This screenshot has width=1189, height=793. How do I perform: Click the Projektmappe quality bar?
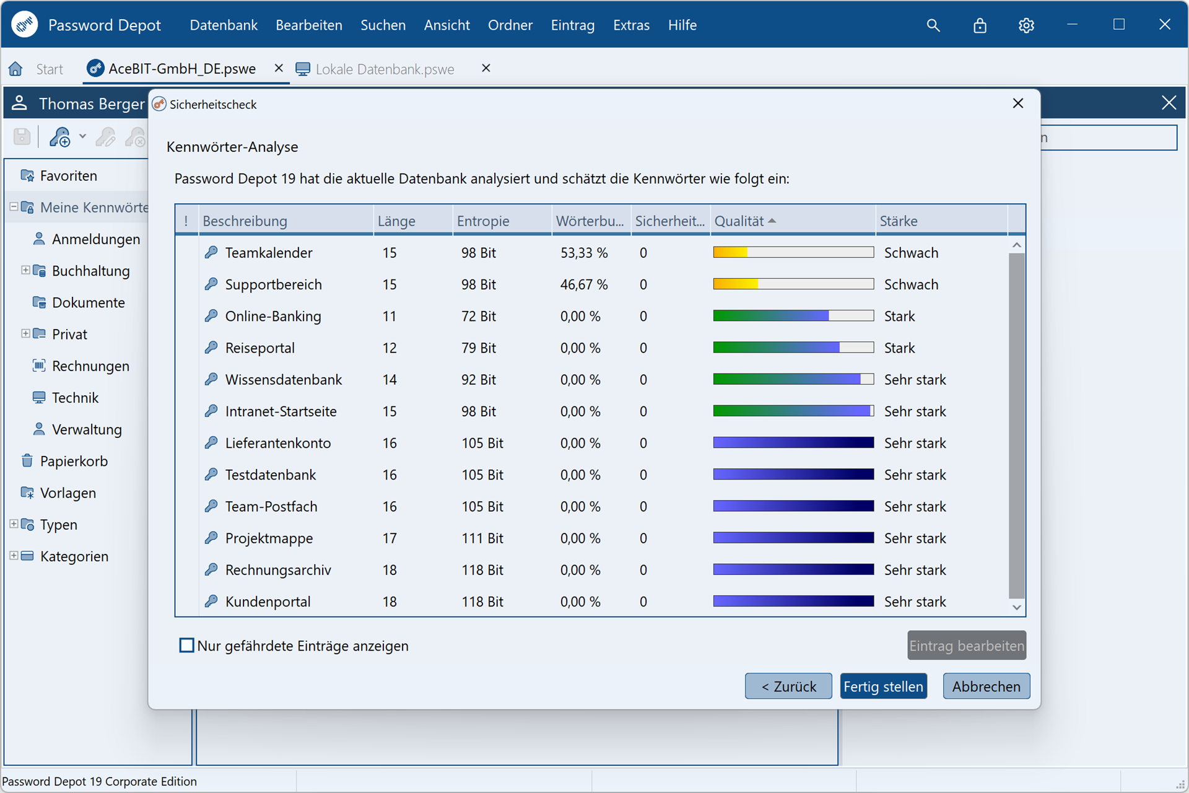coord(793,538)
